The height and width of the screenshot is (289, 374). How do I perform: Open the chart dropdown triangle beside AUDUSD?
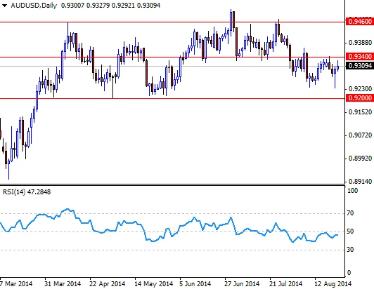pos(4,6)
